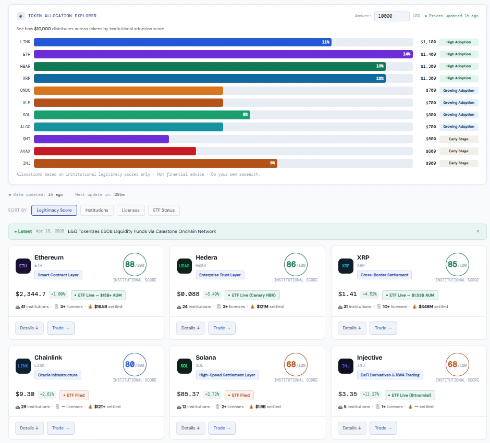Click the Amount input field
The height and width of the screenshot is (443, 490).
point(391,16)
